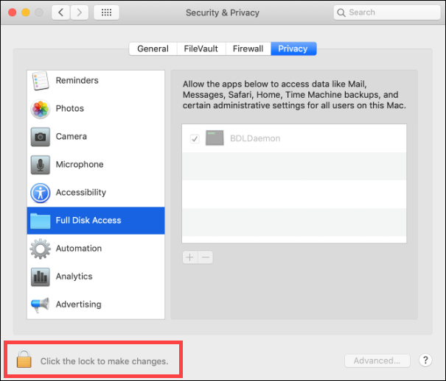Click the padlock icon to unlock settings
The image size is (446, 381).
point(24,359)
